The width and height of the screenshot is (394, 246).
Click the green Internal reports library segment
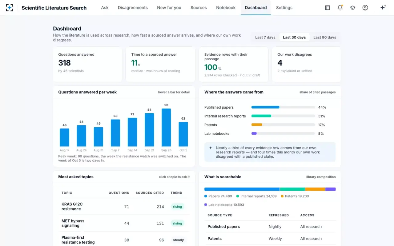[x=292, y=189]
